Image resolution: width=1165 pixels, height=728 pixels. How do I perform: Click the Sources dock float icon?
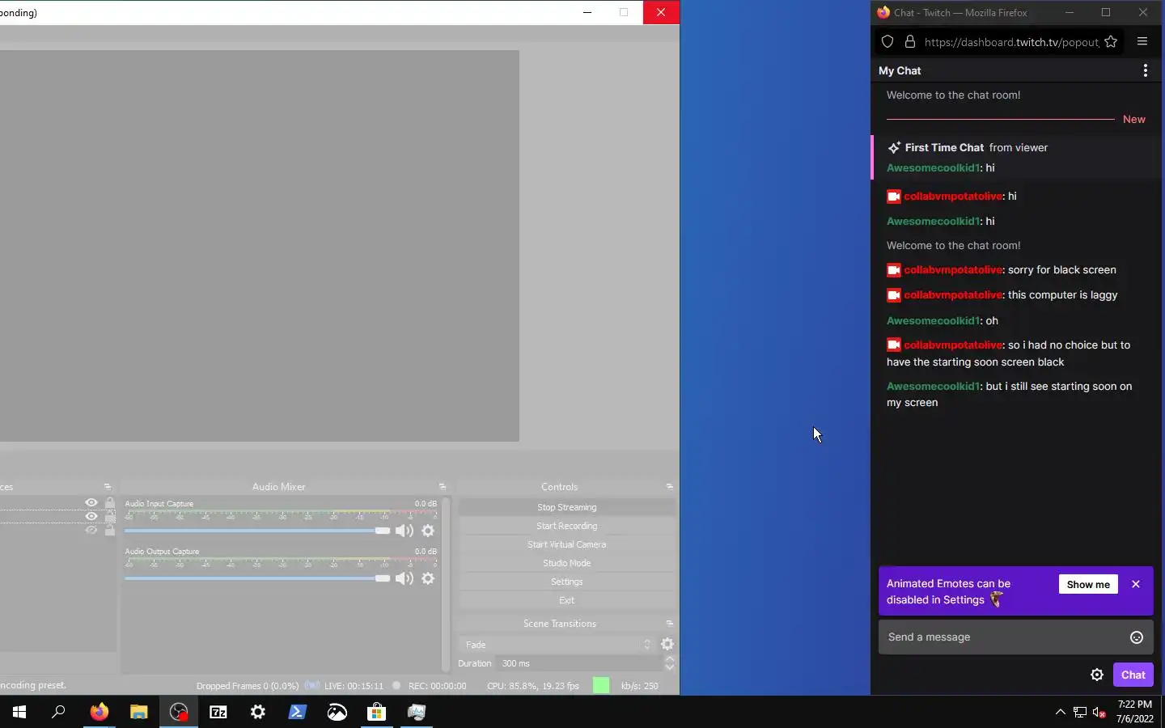coord(108,487)
